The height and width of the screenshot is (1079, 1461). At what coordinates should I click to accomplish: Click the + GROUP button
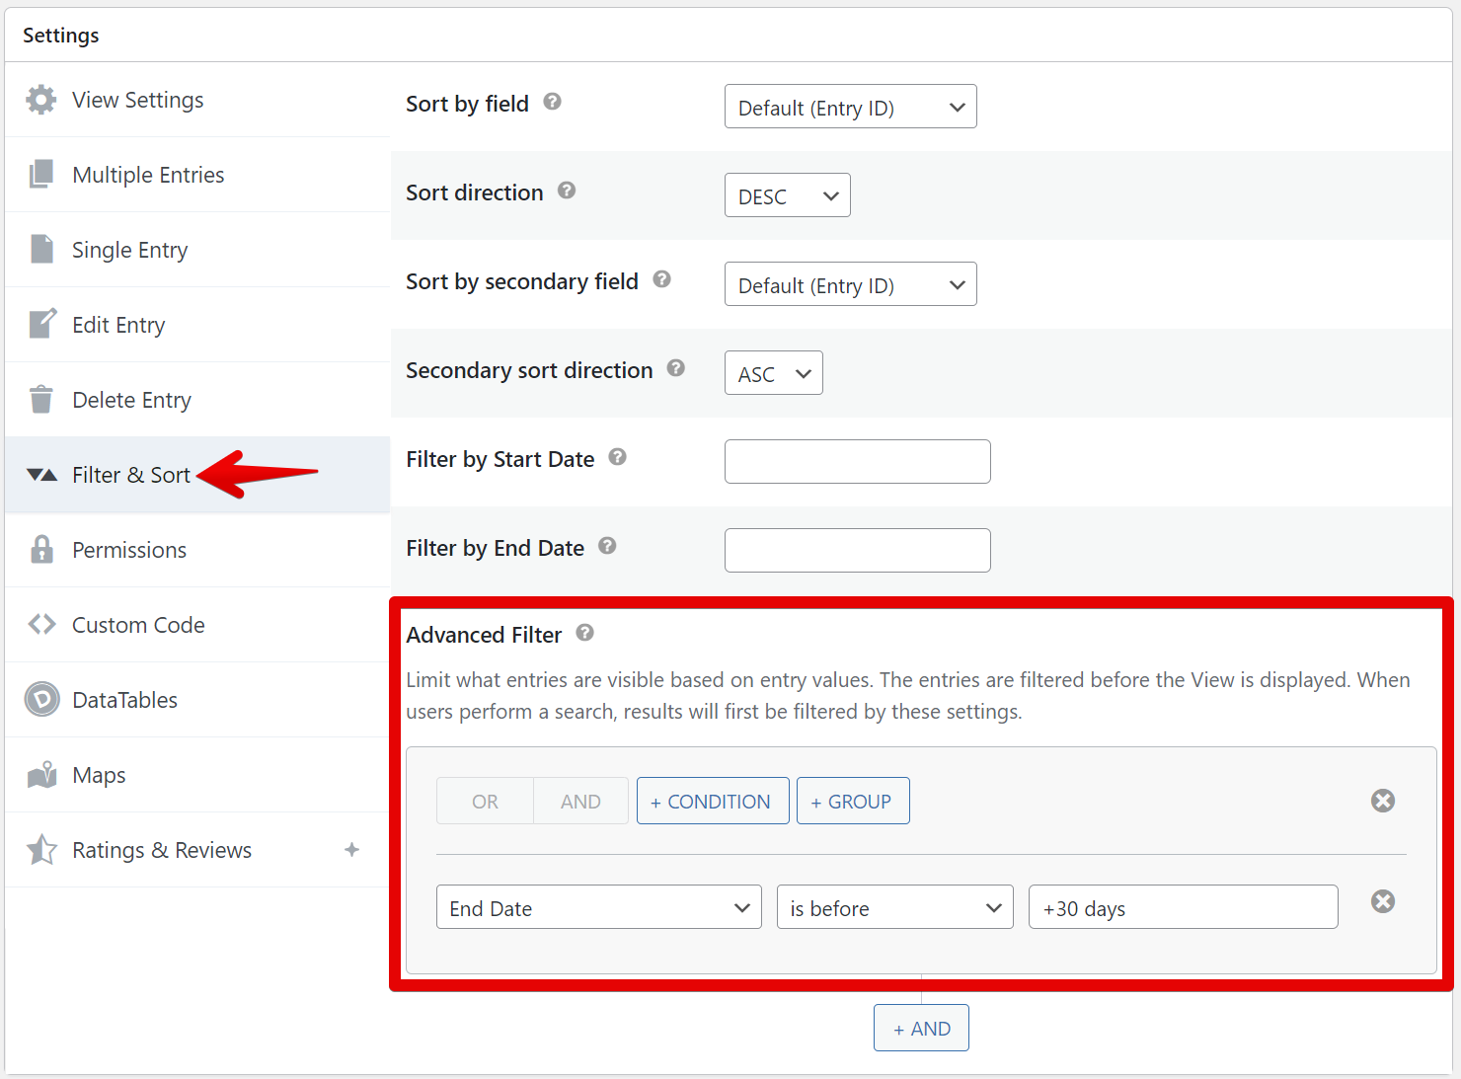853,802
